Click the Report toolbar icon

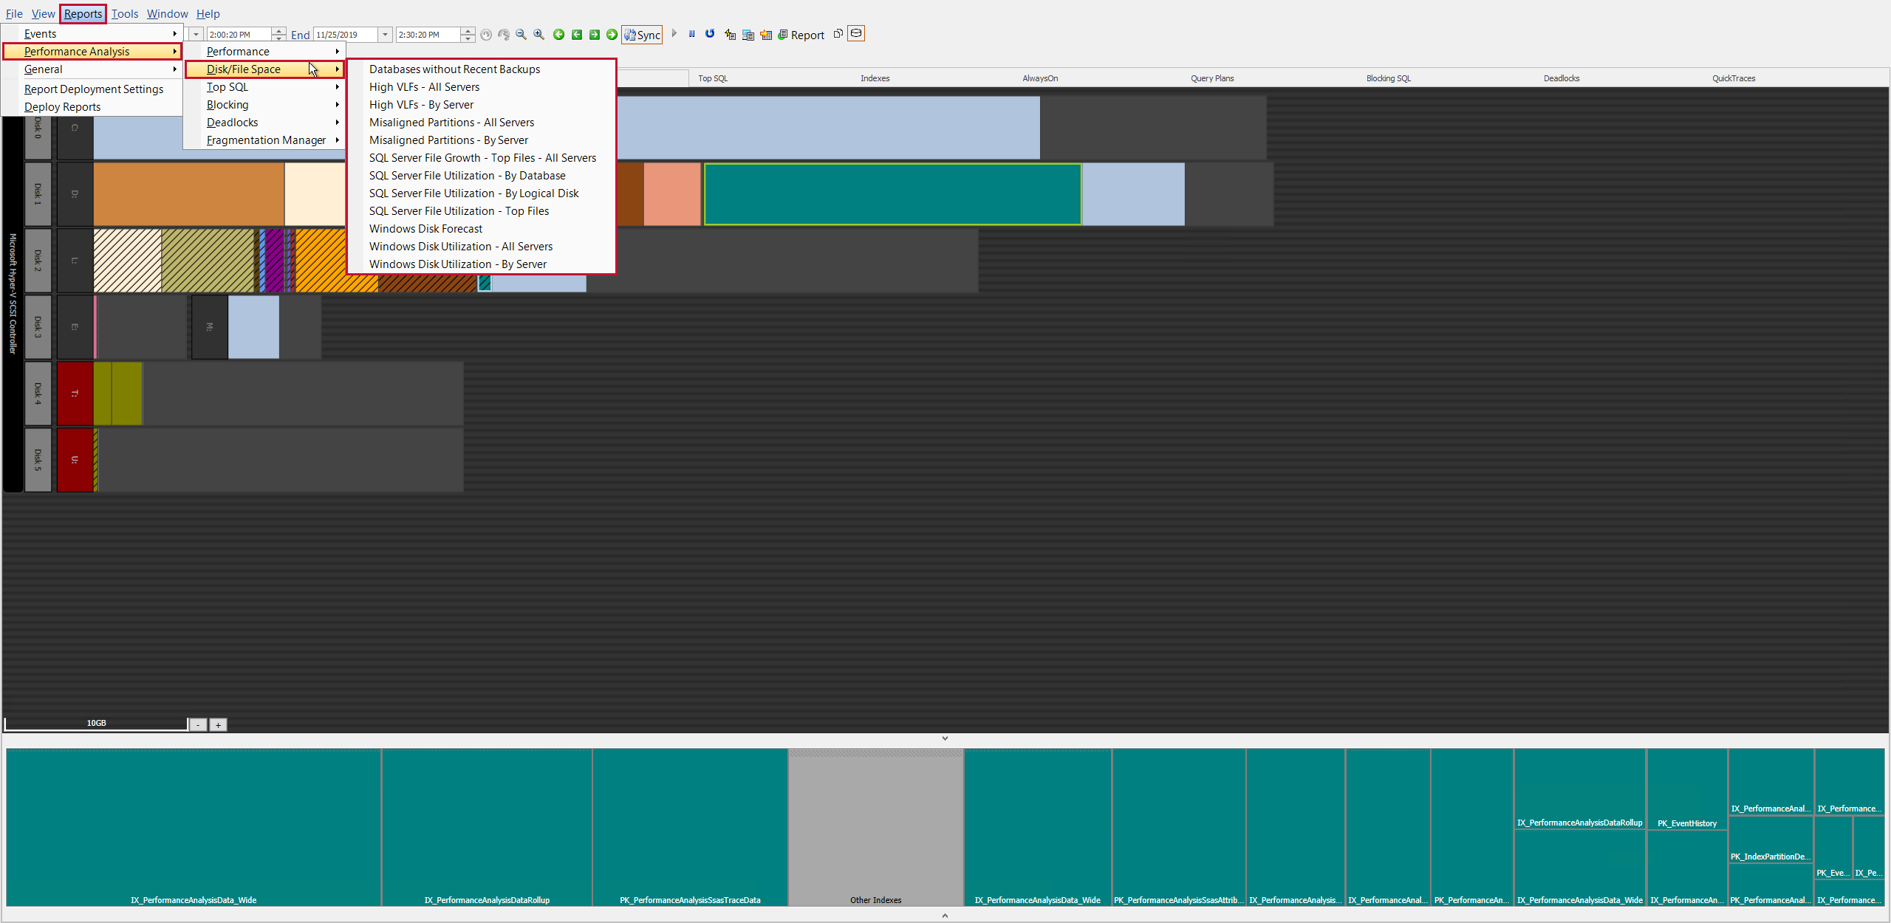[801, 35]
